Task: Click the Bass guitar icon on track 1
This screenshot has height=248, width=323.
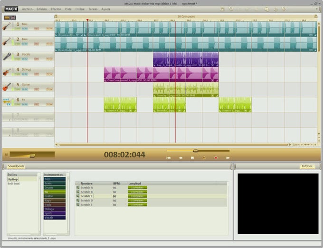Action: point(7,26)
